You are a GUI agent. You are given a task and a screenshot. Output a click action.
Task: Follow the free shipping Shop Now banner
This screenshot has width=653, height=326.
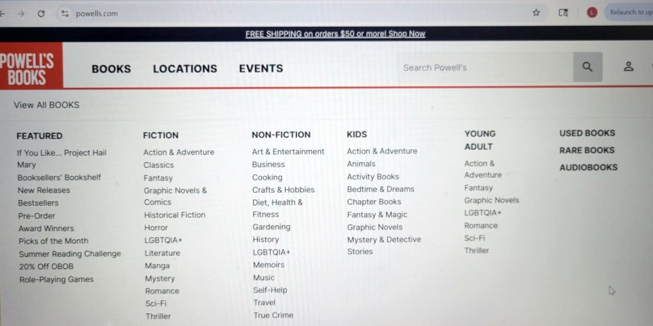335,34
